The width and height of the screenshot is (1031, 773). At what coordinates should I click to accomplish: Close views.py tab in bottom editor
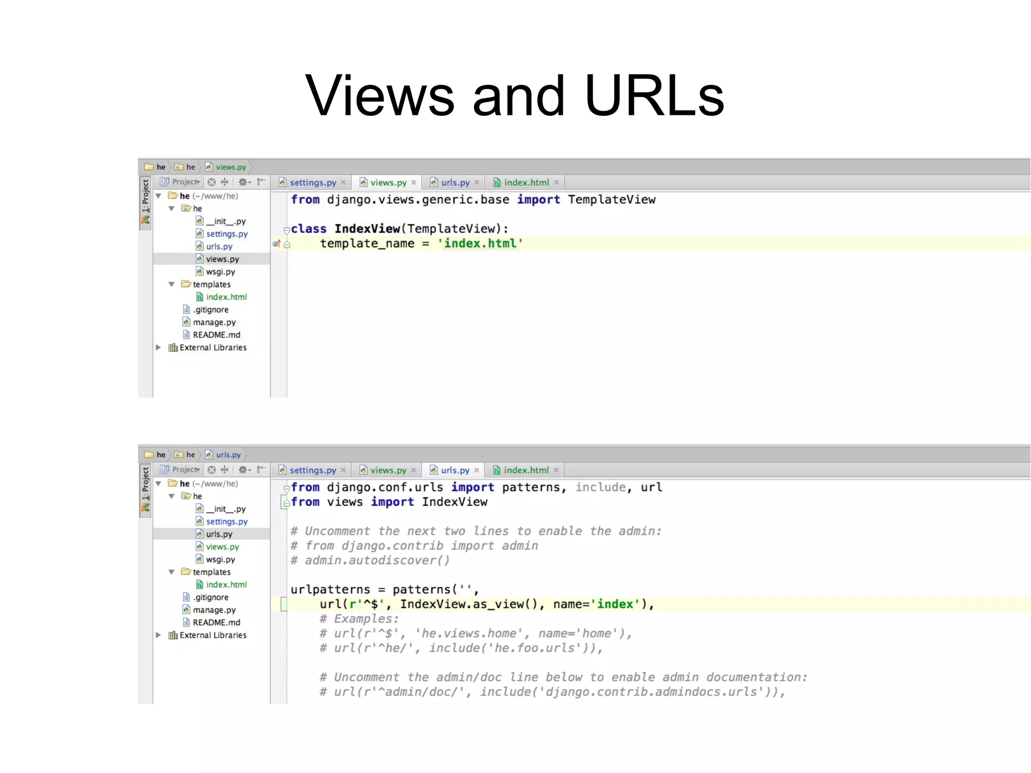[x=413, y=470]
